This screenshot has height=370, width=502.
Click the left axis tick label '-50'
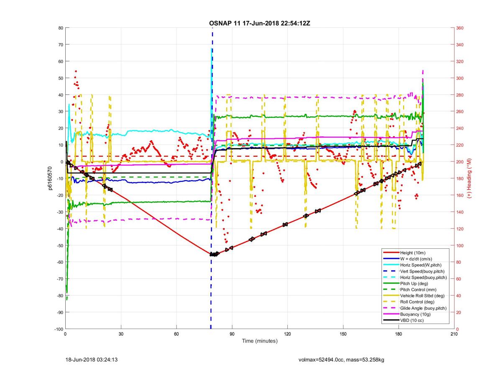pyautogui.click(x=60, y=245)
